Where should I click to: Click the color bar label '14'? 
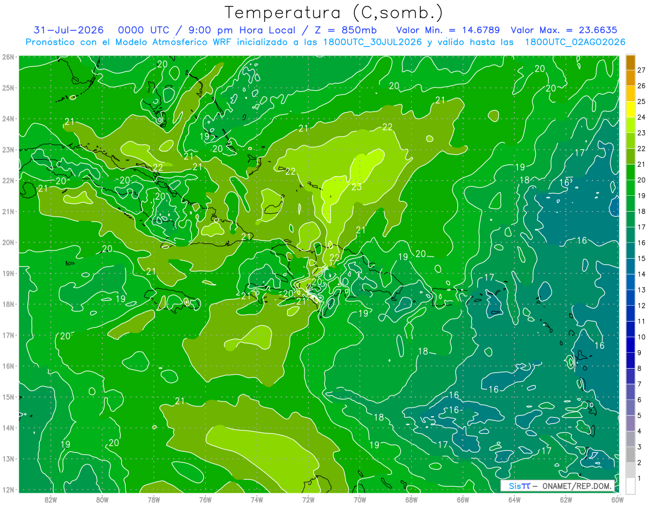[642, 274]
